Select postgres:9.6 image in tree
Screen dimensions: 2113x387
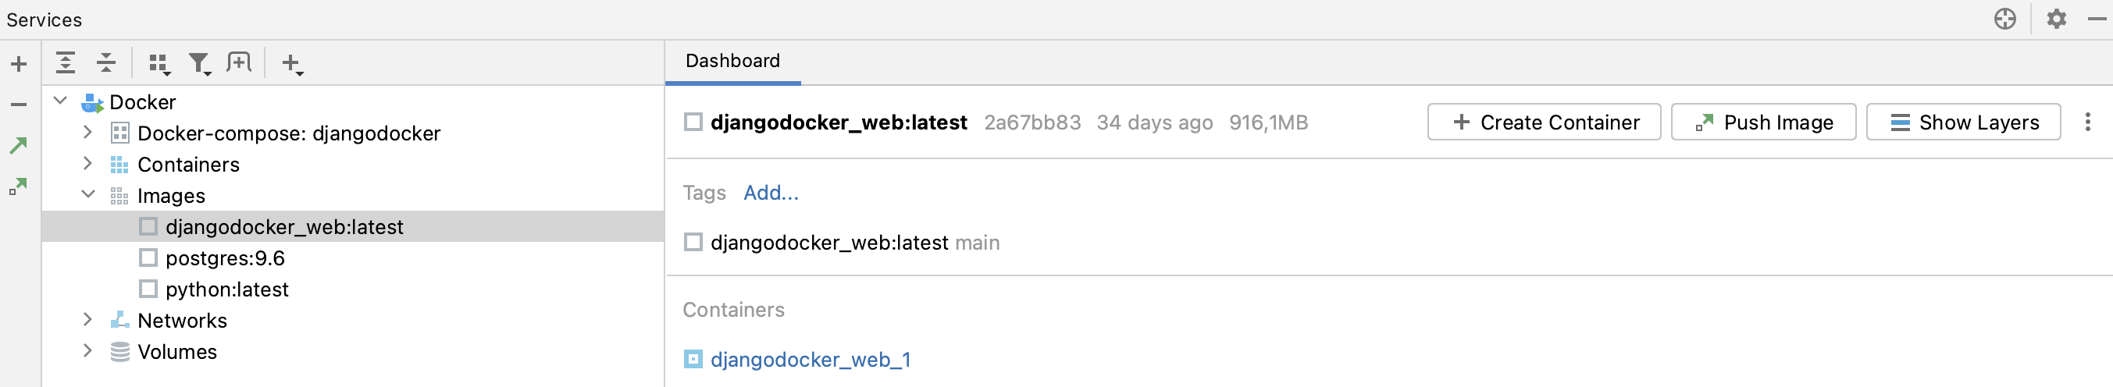pyautogui.click(x=225, y=258)
